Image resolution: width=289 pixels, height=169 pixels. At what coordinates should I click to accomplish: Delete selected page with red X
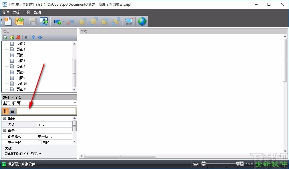18,37
